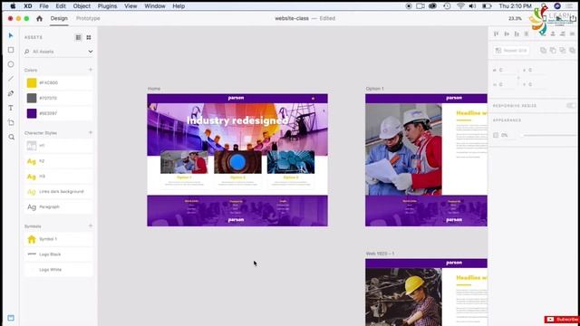
Task: Click the search icon in All Assets field
Action: click(x=27, y=52)
